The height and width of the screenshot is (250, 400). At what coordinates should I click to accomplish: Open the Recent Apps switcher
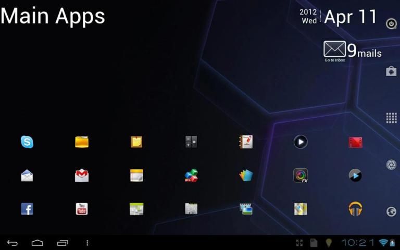click(63, 243)
